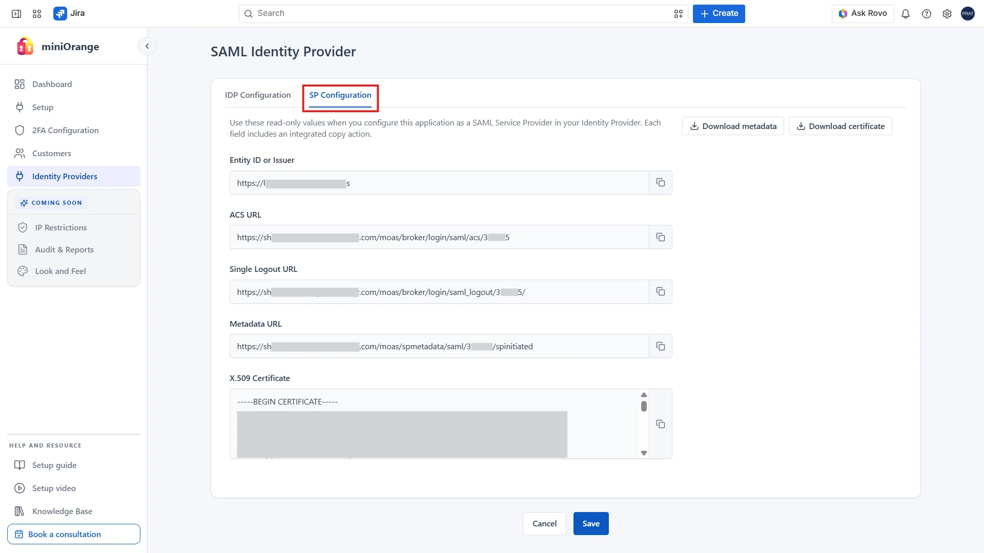
Task: Click Download metadata button
Action: [x=733, y=126]
